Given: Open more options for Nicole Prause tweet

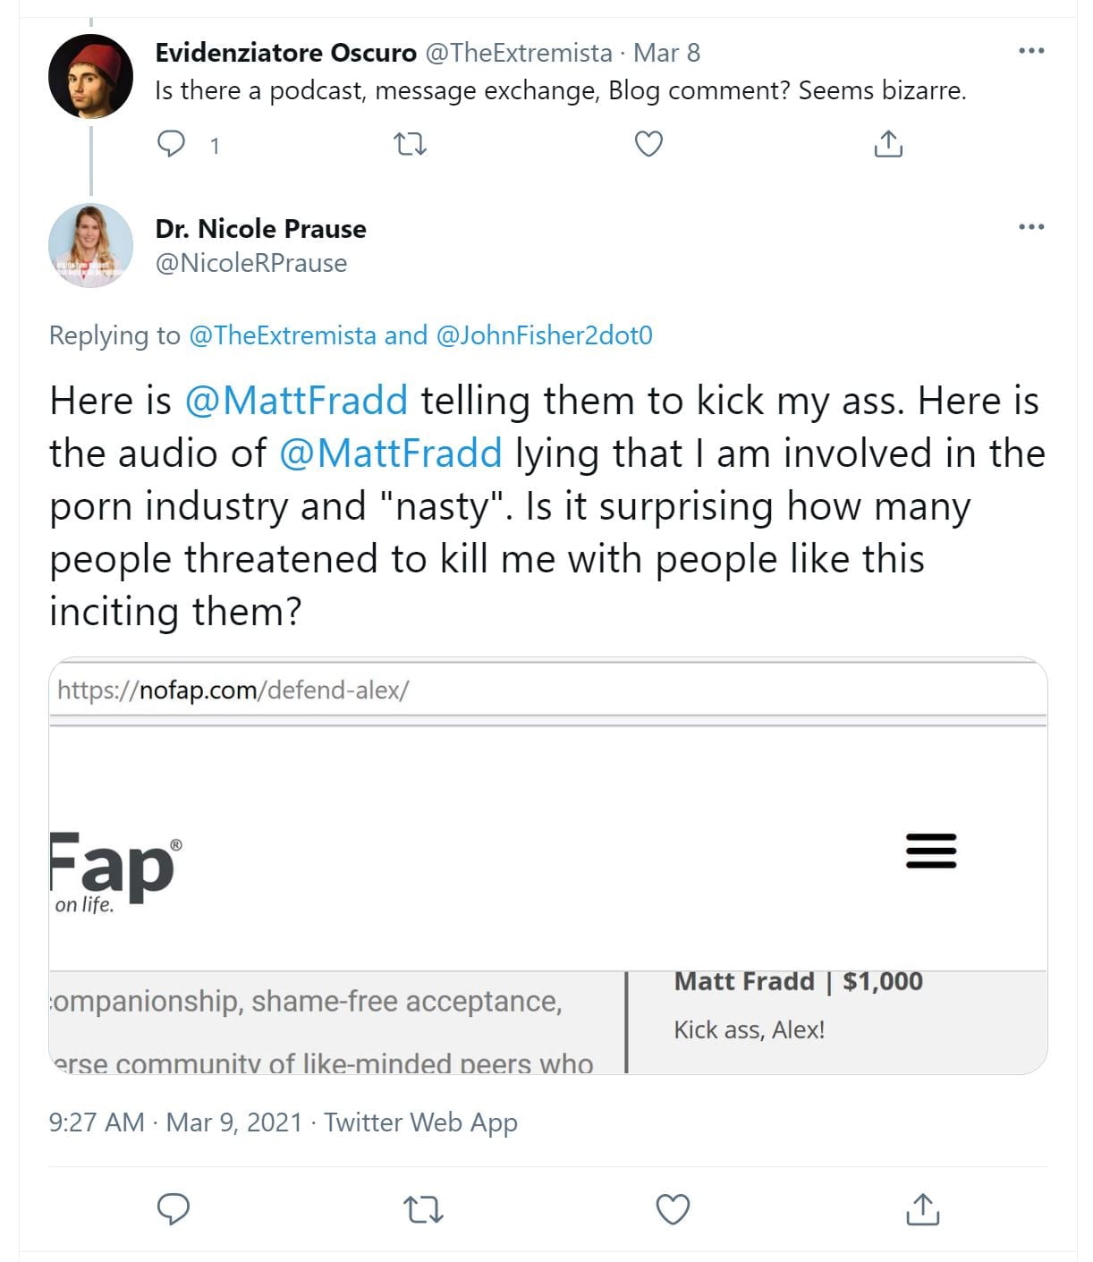Looking at the screenshot, I should tap(1031, 227).
